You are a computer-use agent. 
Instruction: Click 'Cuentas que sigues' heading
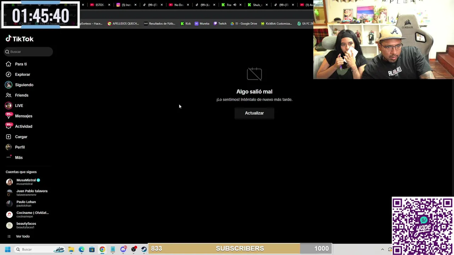(21, 172)
